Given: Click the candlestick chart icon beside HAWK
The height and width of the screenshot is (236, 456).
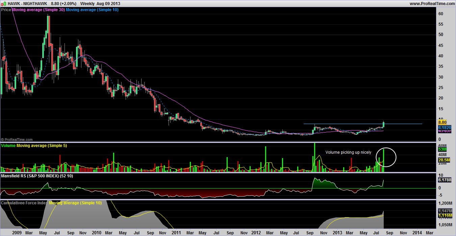Looking at the screenshot, I should tap(4, 3).
